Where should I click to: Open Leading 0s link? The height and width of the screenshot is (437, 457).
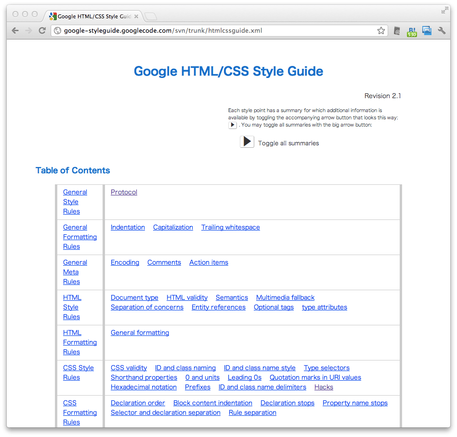tap(245, 377)
